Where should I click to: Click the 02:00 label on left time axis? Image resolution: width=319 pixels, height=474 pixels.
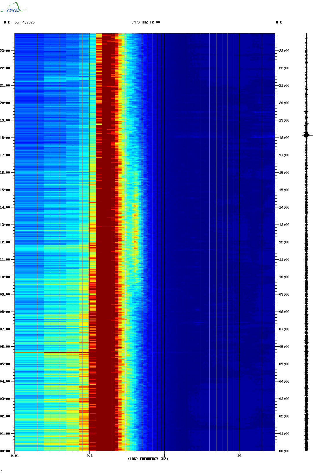pyautogui.click(x=5, y=416)
